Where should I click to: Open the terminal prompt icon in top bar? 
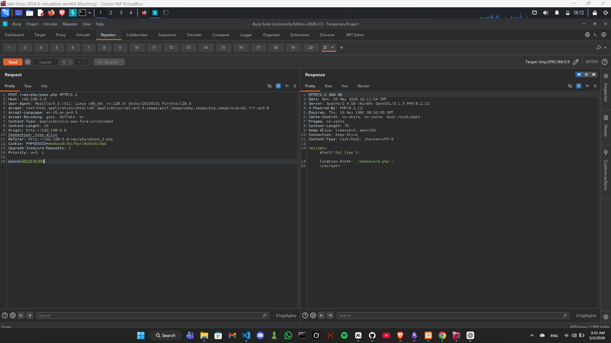[595, 35]
